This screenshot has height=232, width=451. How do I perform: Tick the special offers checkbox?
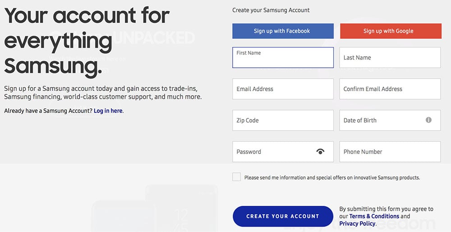pos(236,177)
